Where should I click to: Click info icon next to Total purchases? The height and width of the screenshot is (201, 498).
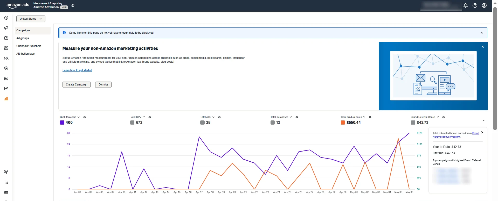click(297, 117)
